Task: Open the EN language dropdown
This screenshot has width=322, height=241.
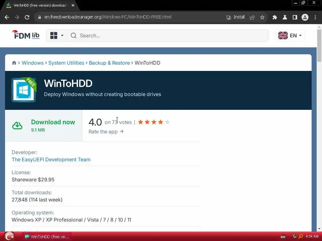Action: point(290,35)
